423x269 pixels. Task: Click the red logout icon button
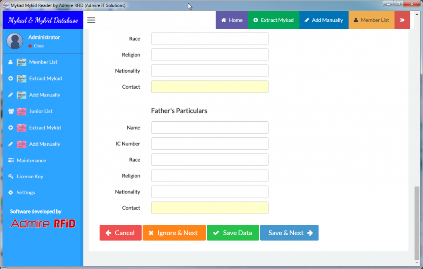click(x=402, y=20)
